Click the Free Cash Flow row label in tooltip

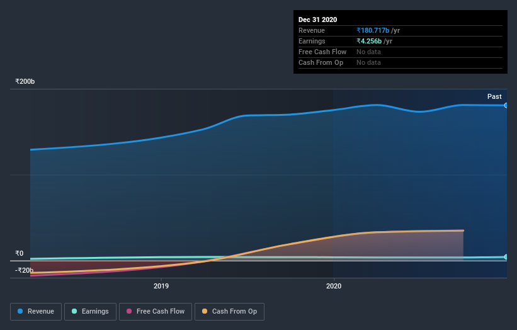(322, 52)
